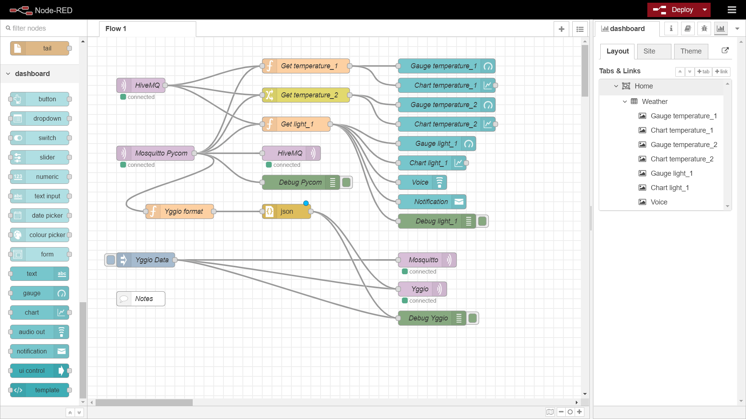Collapse the Home tab tree item
The height and width of the screenshot is (419, 746).
(616, 86)
